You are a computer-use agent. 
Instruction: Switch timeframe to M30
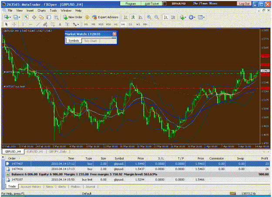click(x=108, y=24)
